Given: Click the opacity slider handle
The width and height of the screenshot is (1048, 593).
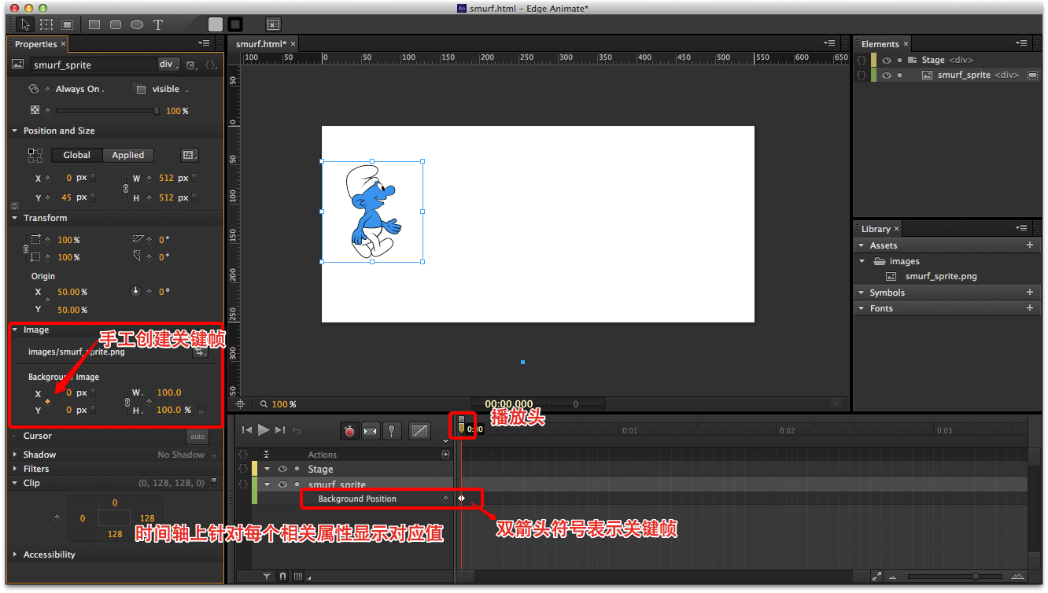Looking at the screenshot, I should point(156,111).
